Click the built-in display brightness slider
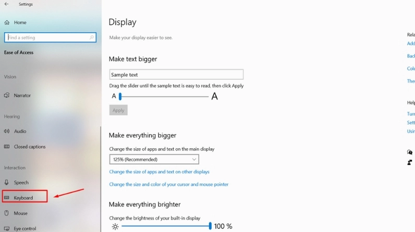This screenshot has width=415, height=232. coord(166,226)
